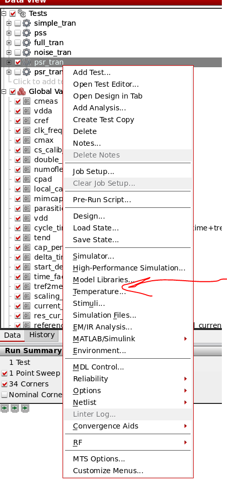The image size is (227, 486).
Task: Click the variable icon beside vdda
Action: 27,111
